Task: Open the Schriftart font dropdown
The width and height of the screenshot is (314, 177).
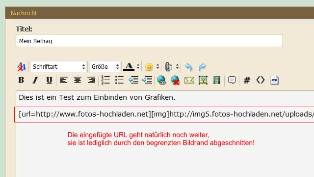Action: point(58,67)
